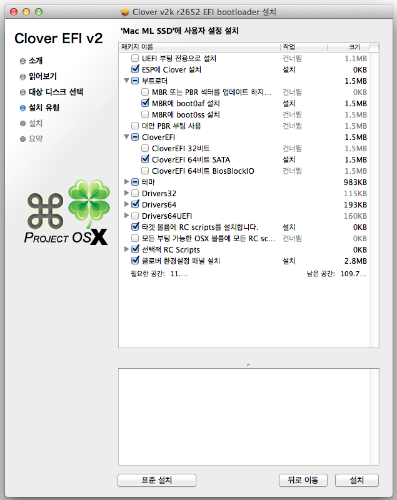Image resolution: width=397 pixels, height=500 pixels.
Task: Check 'MBR 또는 PBR 섹터를 업데이트 하지' option
Action: [145, 92]
